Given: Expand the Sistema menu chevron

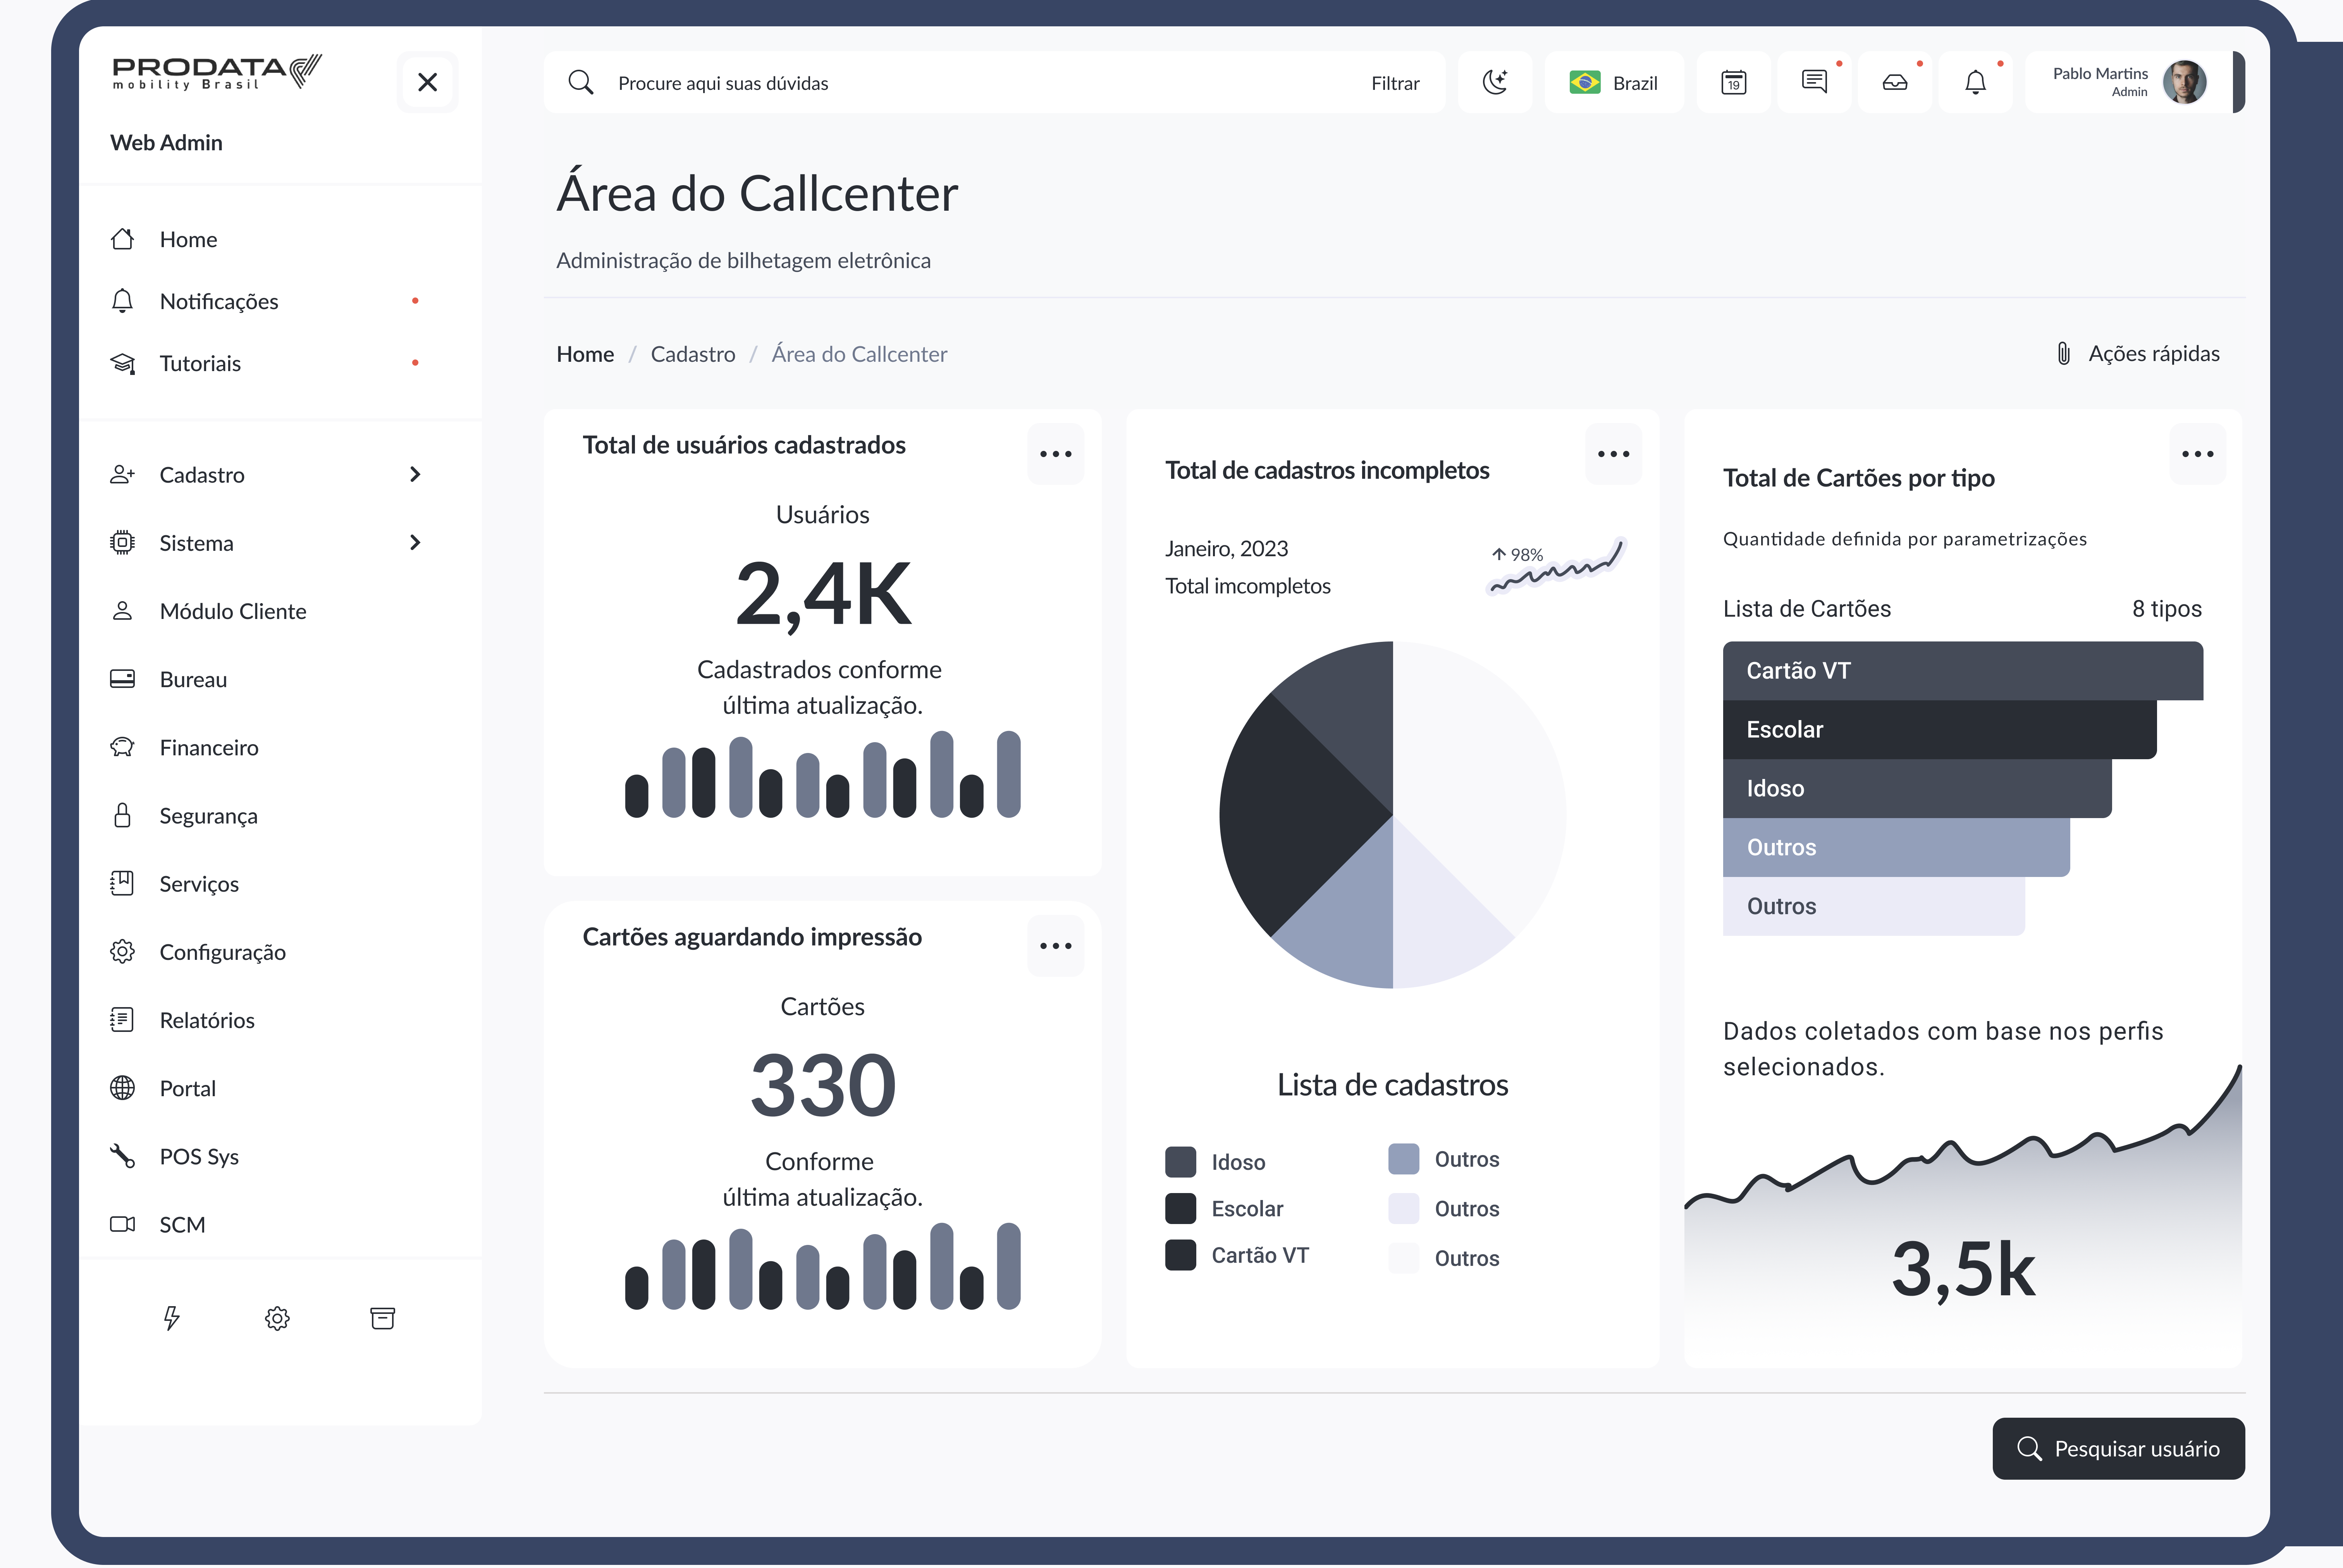Looking at the screenshot, I should tap(415, 542).
